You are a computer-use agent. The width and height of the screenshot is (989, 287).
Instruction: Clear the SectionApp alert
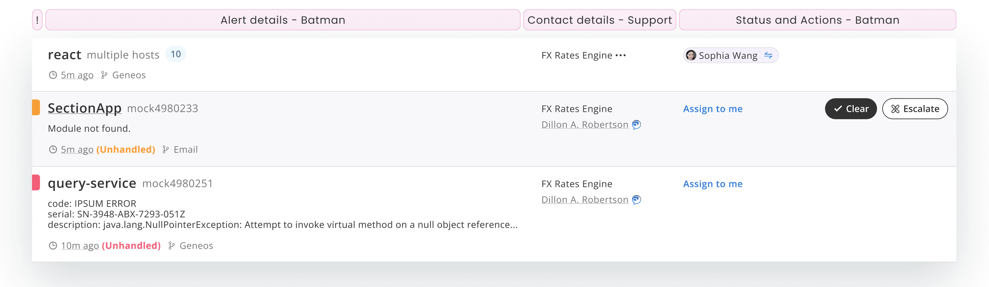pyautogui.click(x=850, y=109)
